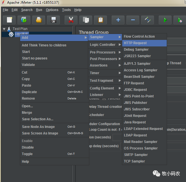Viewport: 186px width, 182px height.
Task: Click Remove in the context menu
Action: click(54, 99)
